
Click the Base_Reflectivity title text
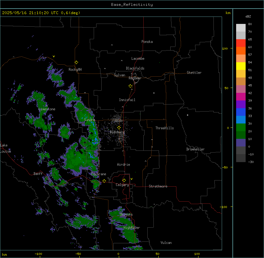pos(132,5)
